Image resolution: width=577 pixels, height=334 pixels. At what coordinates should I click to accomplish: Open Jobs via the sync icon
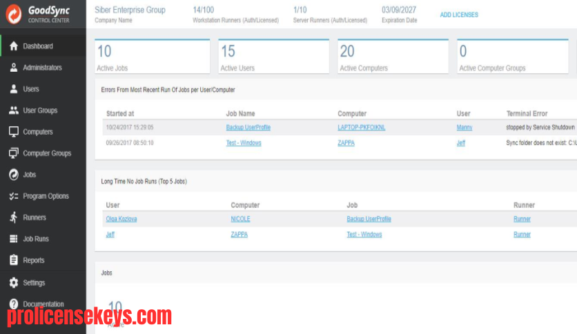pyautogui.click(x=14, y=175)
